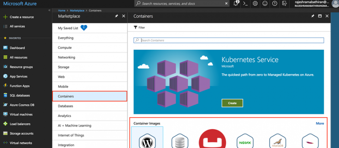Maximize the Containers blade
This screenshot has width=339, height=148.
[x=320, y=16]
